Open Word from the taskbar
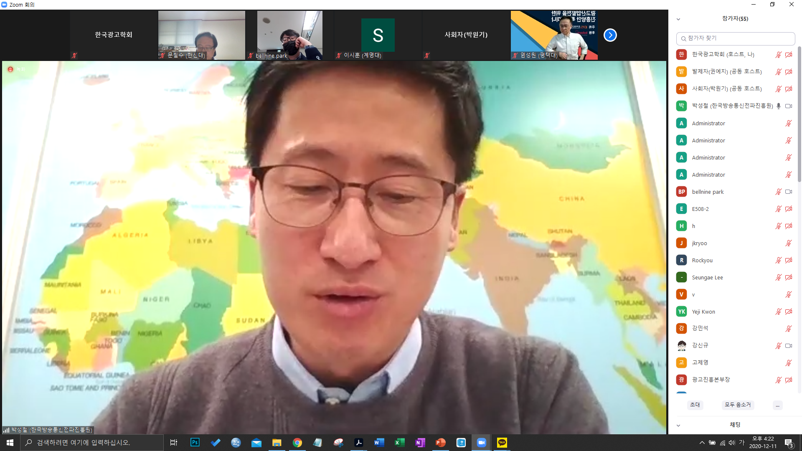The height and width of the screenshot is (451, 802). click(x=379, y=443)
